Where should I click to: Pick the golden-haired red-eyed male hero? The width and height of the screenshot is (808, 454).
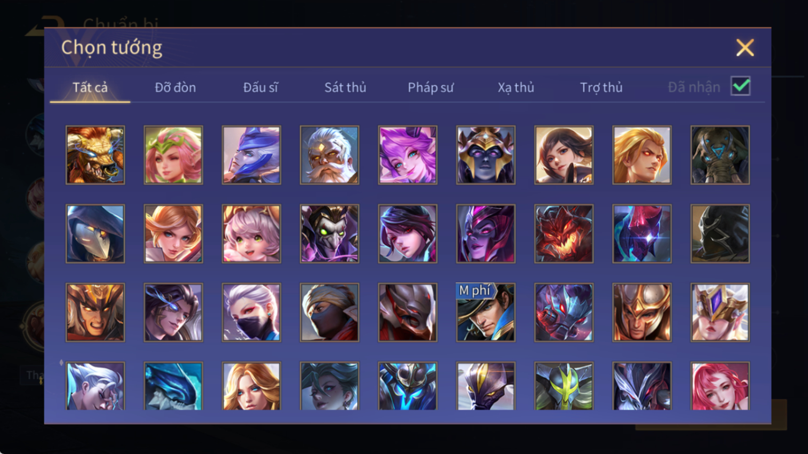pyautogui.click(x=642, y=155)
